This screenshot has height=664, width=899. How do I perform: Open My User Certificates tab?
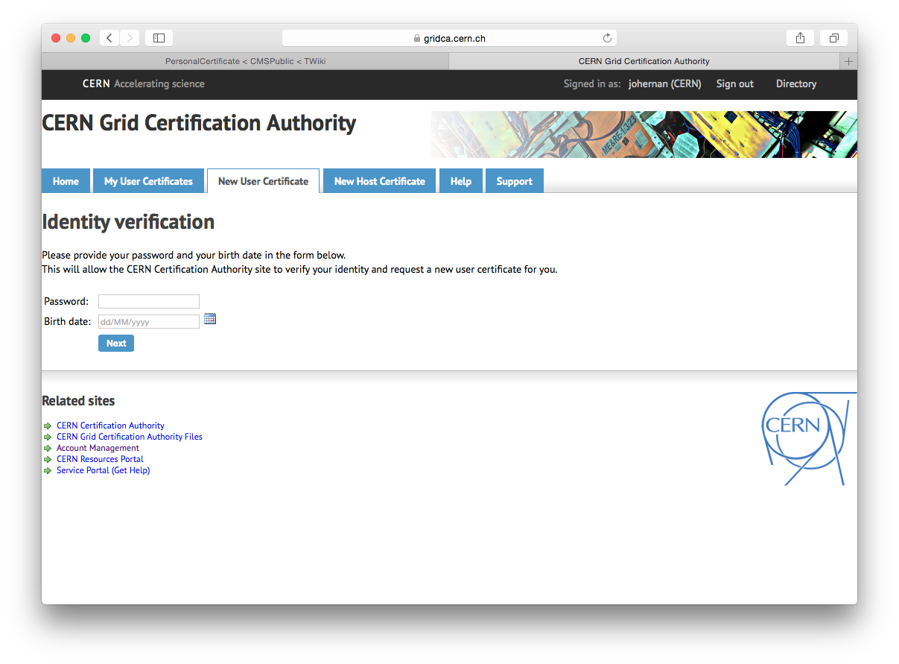click(148, 181)
